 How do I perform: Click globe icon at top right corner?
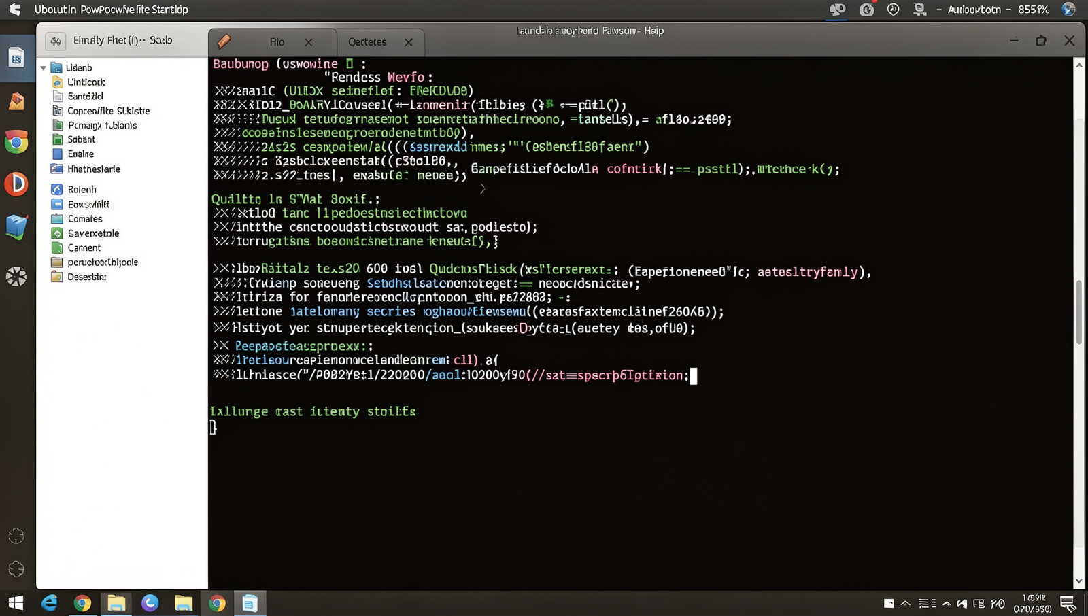click(x=1069, y=10)
